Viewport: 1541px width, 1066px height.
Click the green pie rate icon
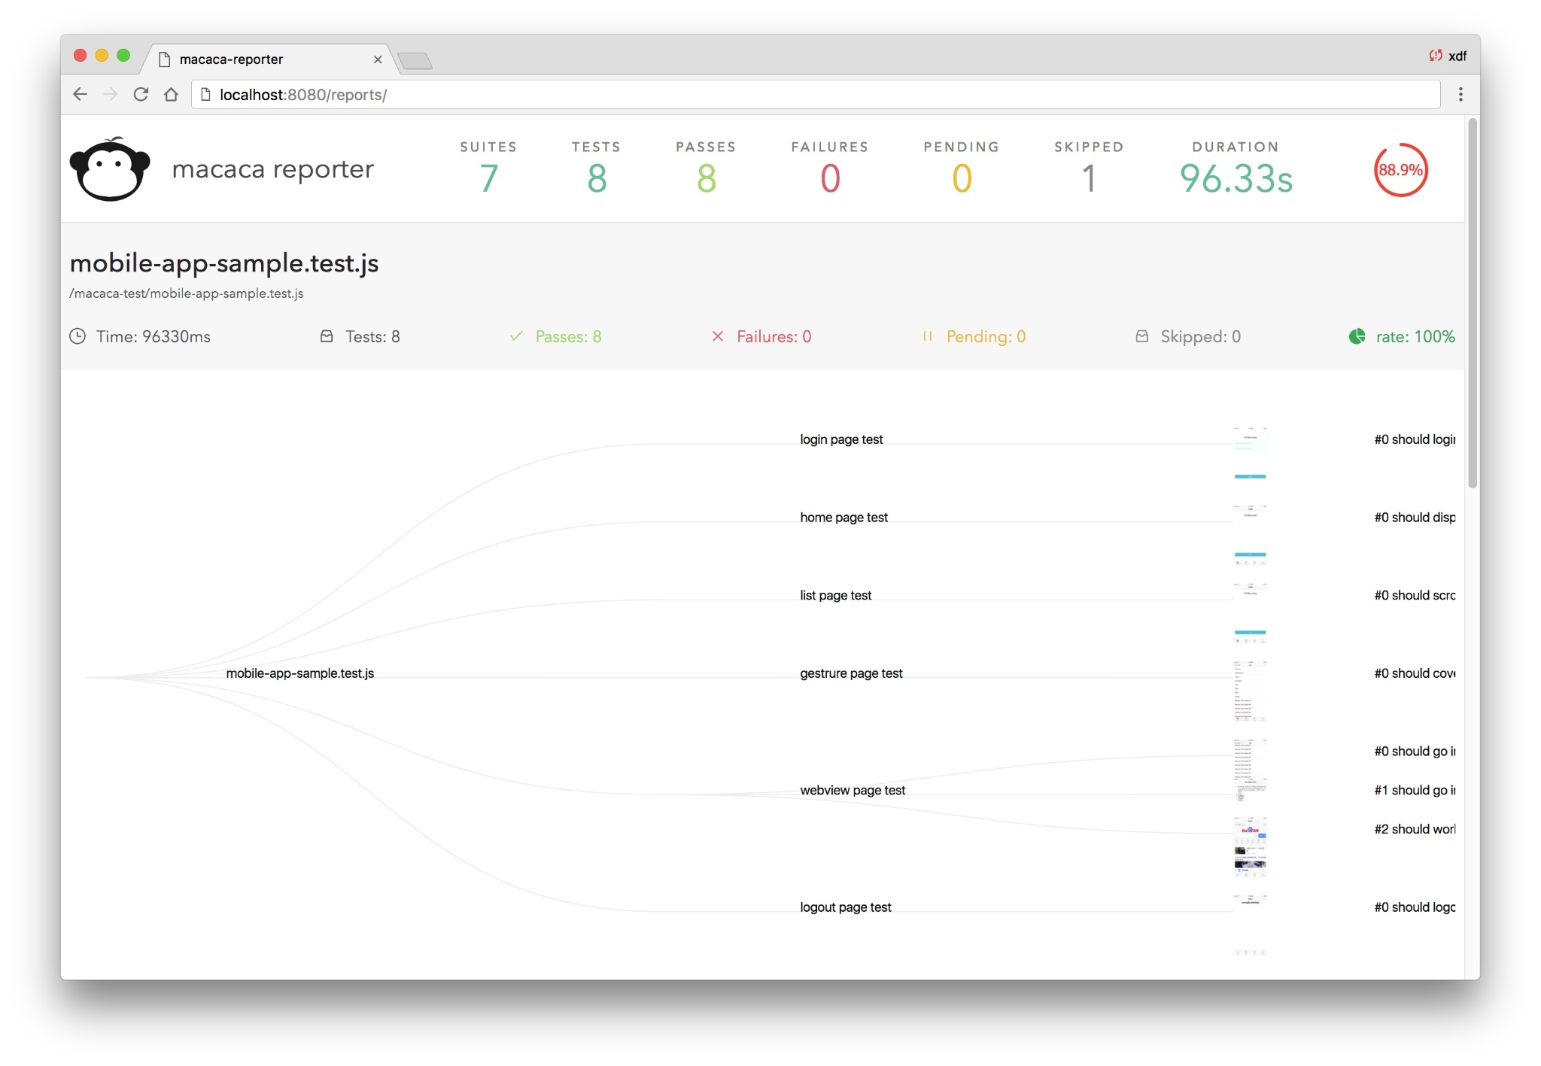click(1357, 337)
